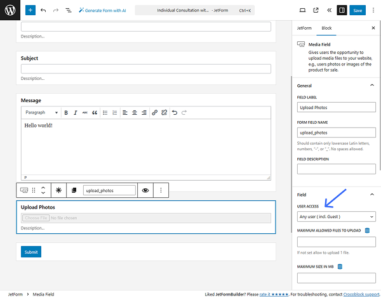The height and width of the screenshot is (298, 381).
Task: Toggle strikethrough in message editor
Action: [85, 113]
